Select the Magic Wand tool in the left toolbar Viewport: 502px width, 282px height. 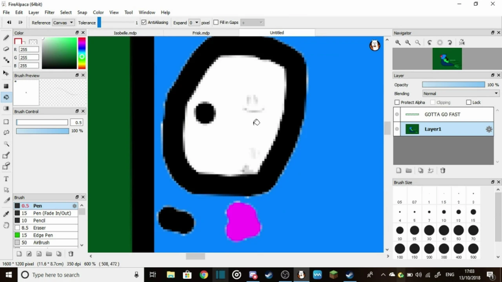click(x=6, y=144)
